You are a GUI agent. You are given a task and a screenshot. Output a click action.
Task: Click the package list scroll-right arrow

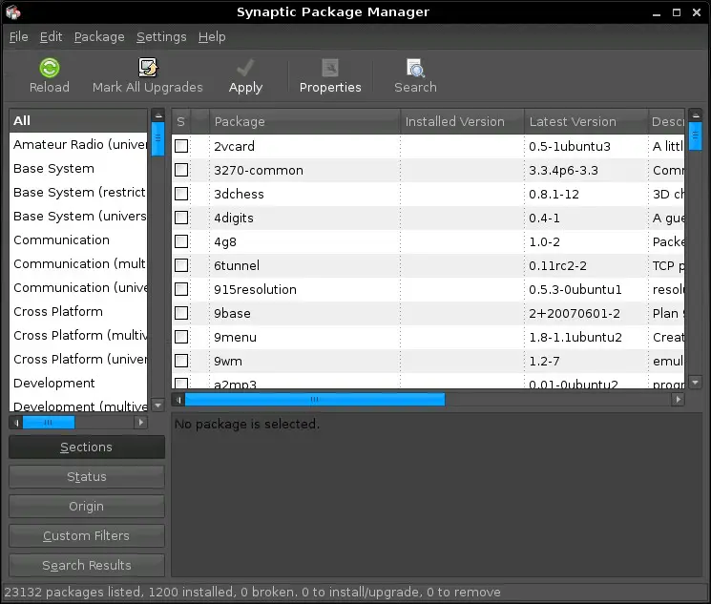[x=678, y=400]
